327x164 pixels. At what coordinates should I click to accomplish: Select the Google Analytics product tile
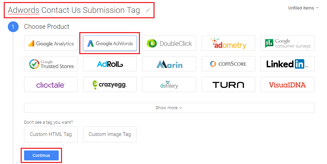click(51, 43)
